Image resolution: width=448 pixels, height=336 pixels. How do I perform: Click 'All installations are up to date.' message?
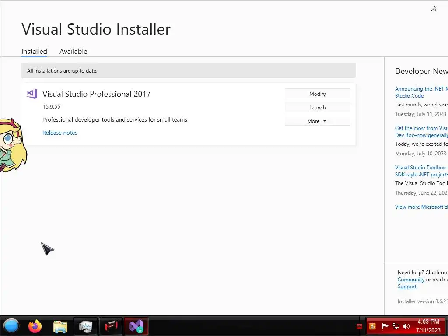[62, 71]
